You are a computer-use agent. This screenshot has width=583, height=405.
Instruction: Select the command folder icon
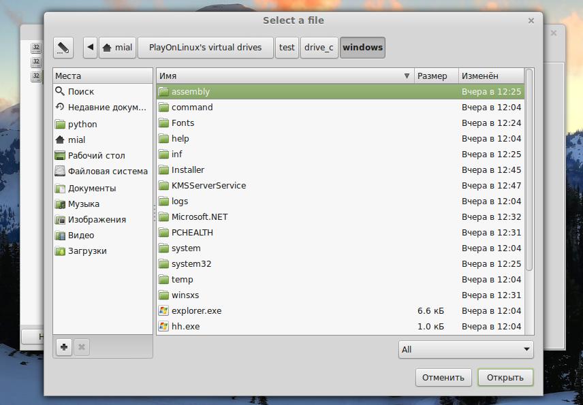163,108
